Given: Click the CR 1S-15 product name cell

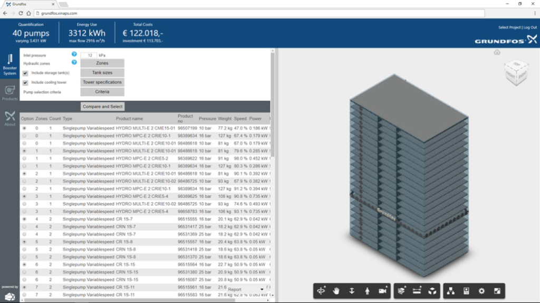Looking at the screenshot, I should tap(126, 264).
